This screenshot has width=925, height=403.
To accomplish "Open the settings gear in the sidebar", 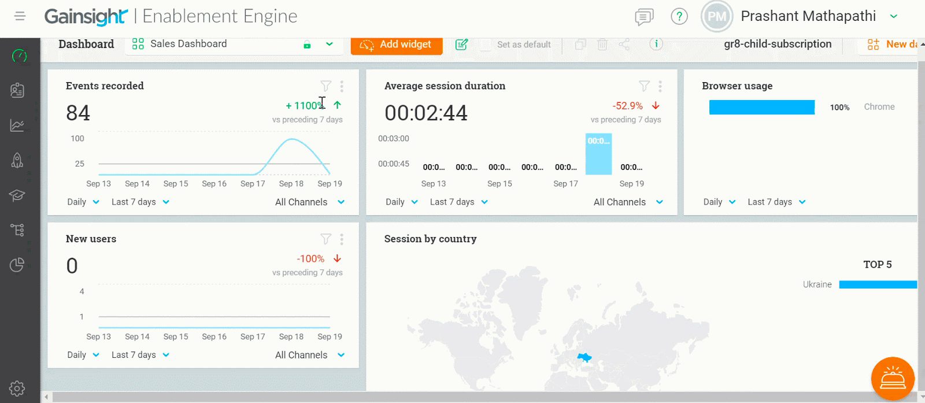I will tap(17, 388).
